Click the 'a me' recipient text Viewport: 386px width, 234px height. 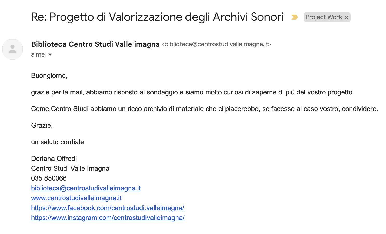[38, 54]
